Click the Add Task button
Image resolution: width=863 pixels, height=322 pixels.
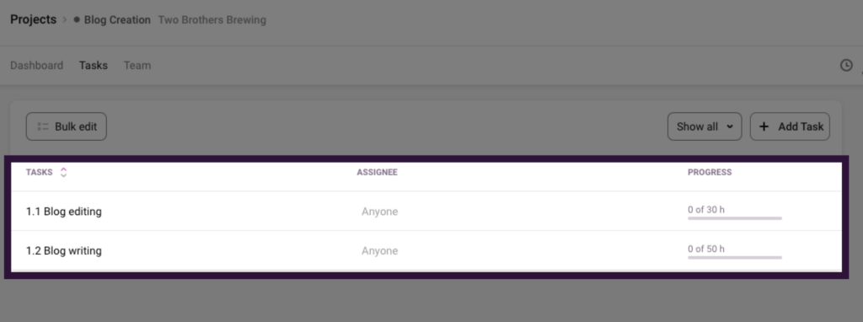click(x=790, y=126)
